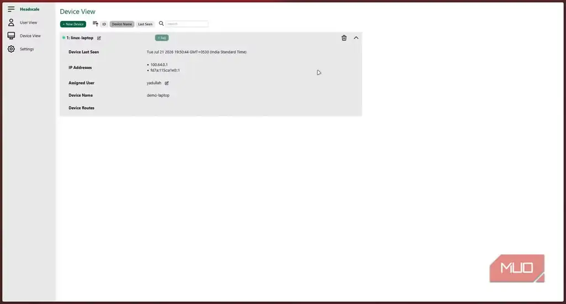Viewport: 566px width, 304px height.
Task: Click the IPv6 address fd7a:115c:a1e0::1
Action: click(x=165, y=70)
